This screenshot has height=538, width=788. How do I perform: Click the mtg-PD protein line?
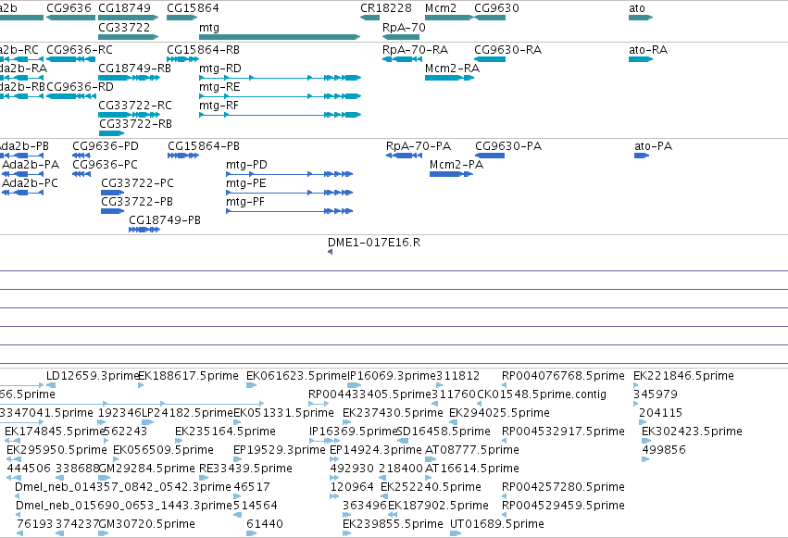290,174
